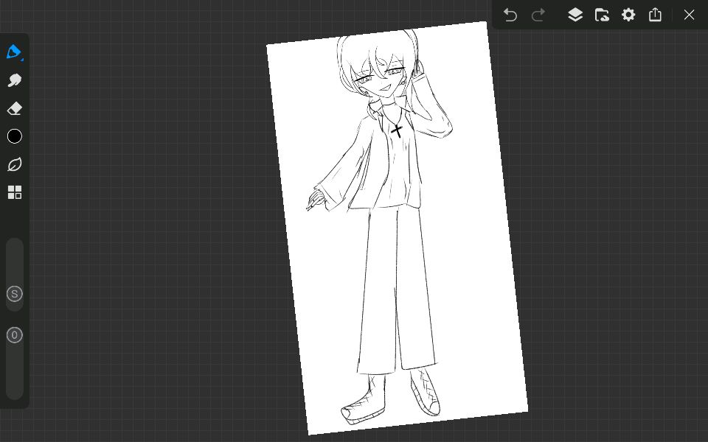The image size is (708, 442).
Task: Open the Layers panel
Action: coord(575,15)
